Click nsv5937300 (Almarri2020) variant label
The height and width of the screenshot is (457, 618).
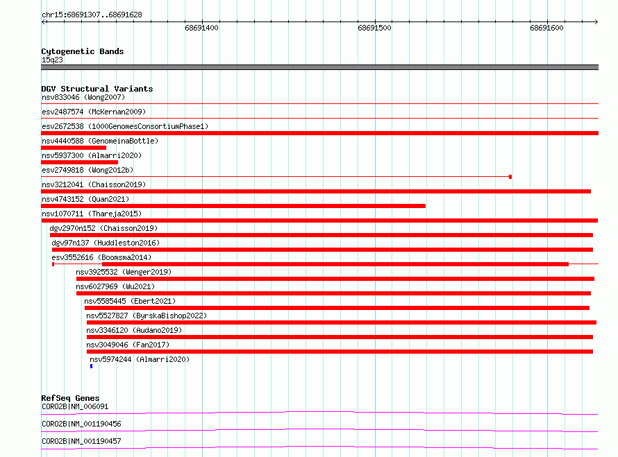click(x=92, y=155)
